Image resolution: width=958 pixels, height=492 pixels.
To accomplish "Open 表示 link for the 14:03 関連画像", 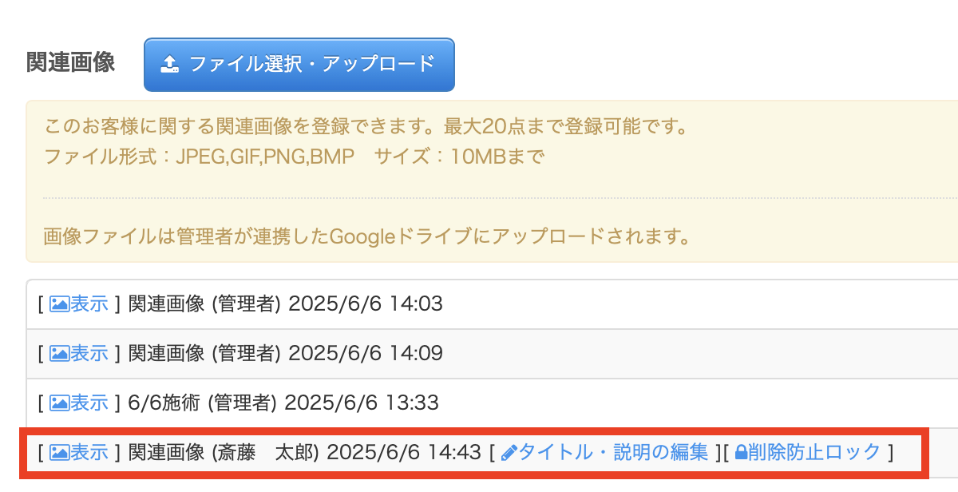I will tap(89, 304).
